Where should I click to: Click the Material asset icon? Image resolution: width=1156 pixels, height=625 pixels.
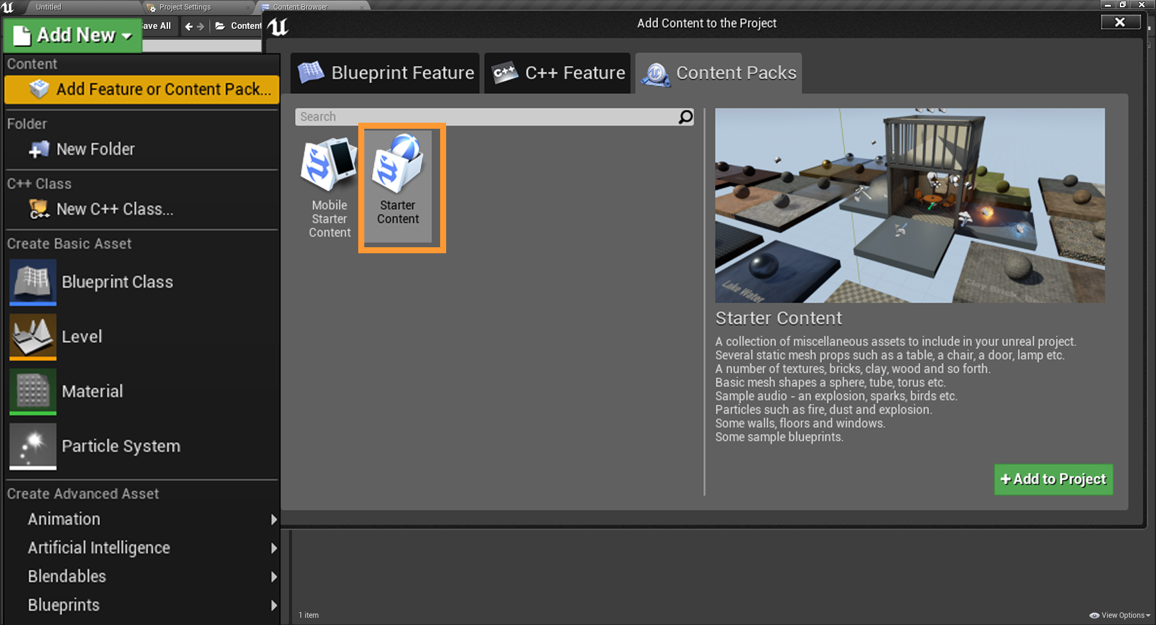[33, 391]
